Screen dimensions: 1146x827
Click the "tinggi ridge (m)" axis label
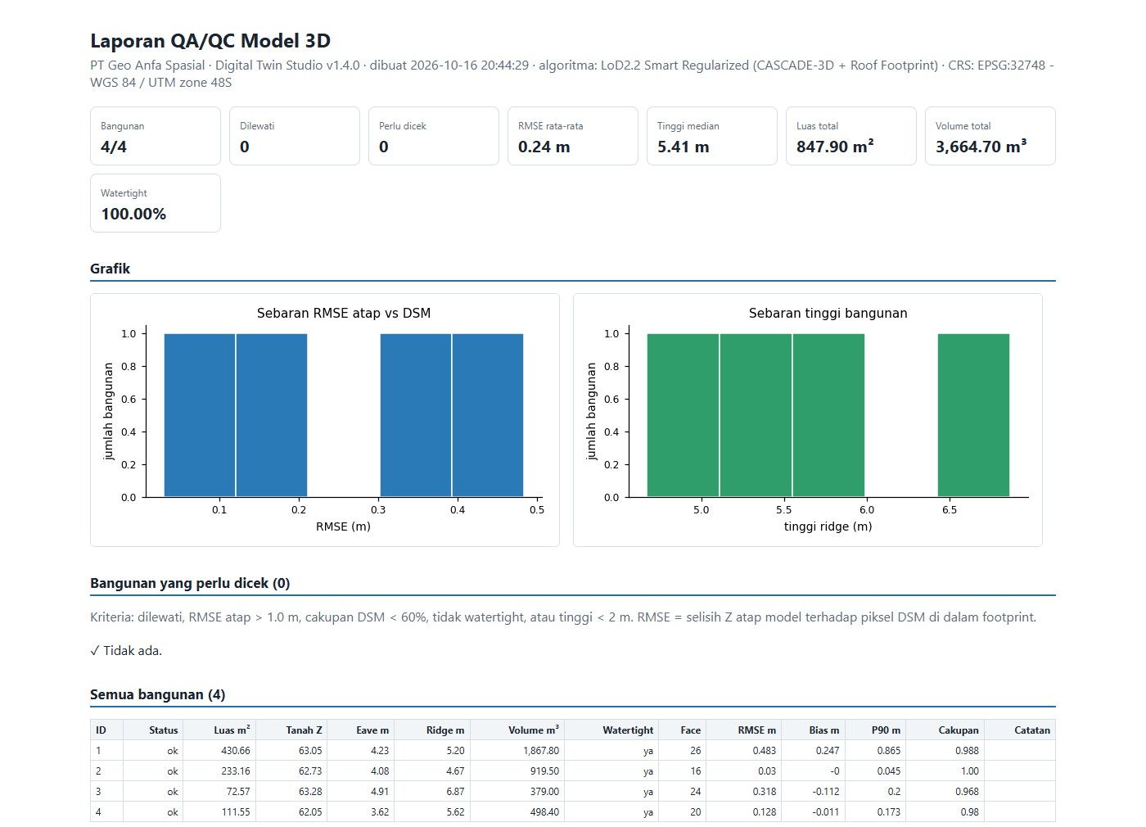(x=828, y=526)
